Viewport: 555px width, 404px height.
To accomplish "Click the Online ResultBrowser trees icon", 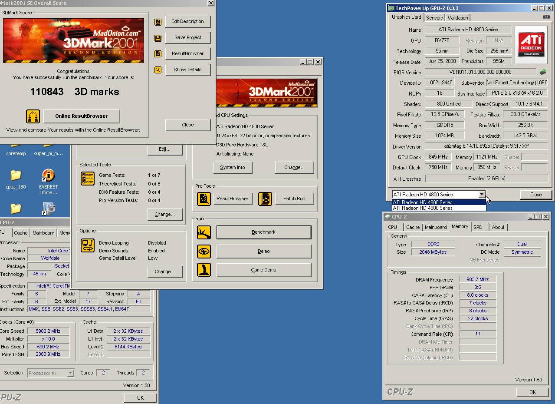I will click(33, 116).
